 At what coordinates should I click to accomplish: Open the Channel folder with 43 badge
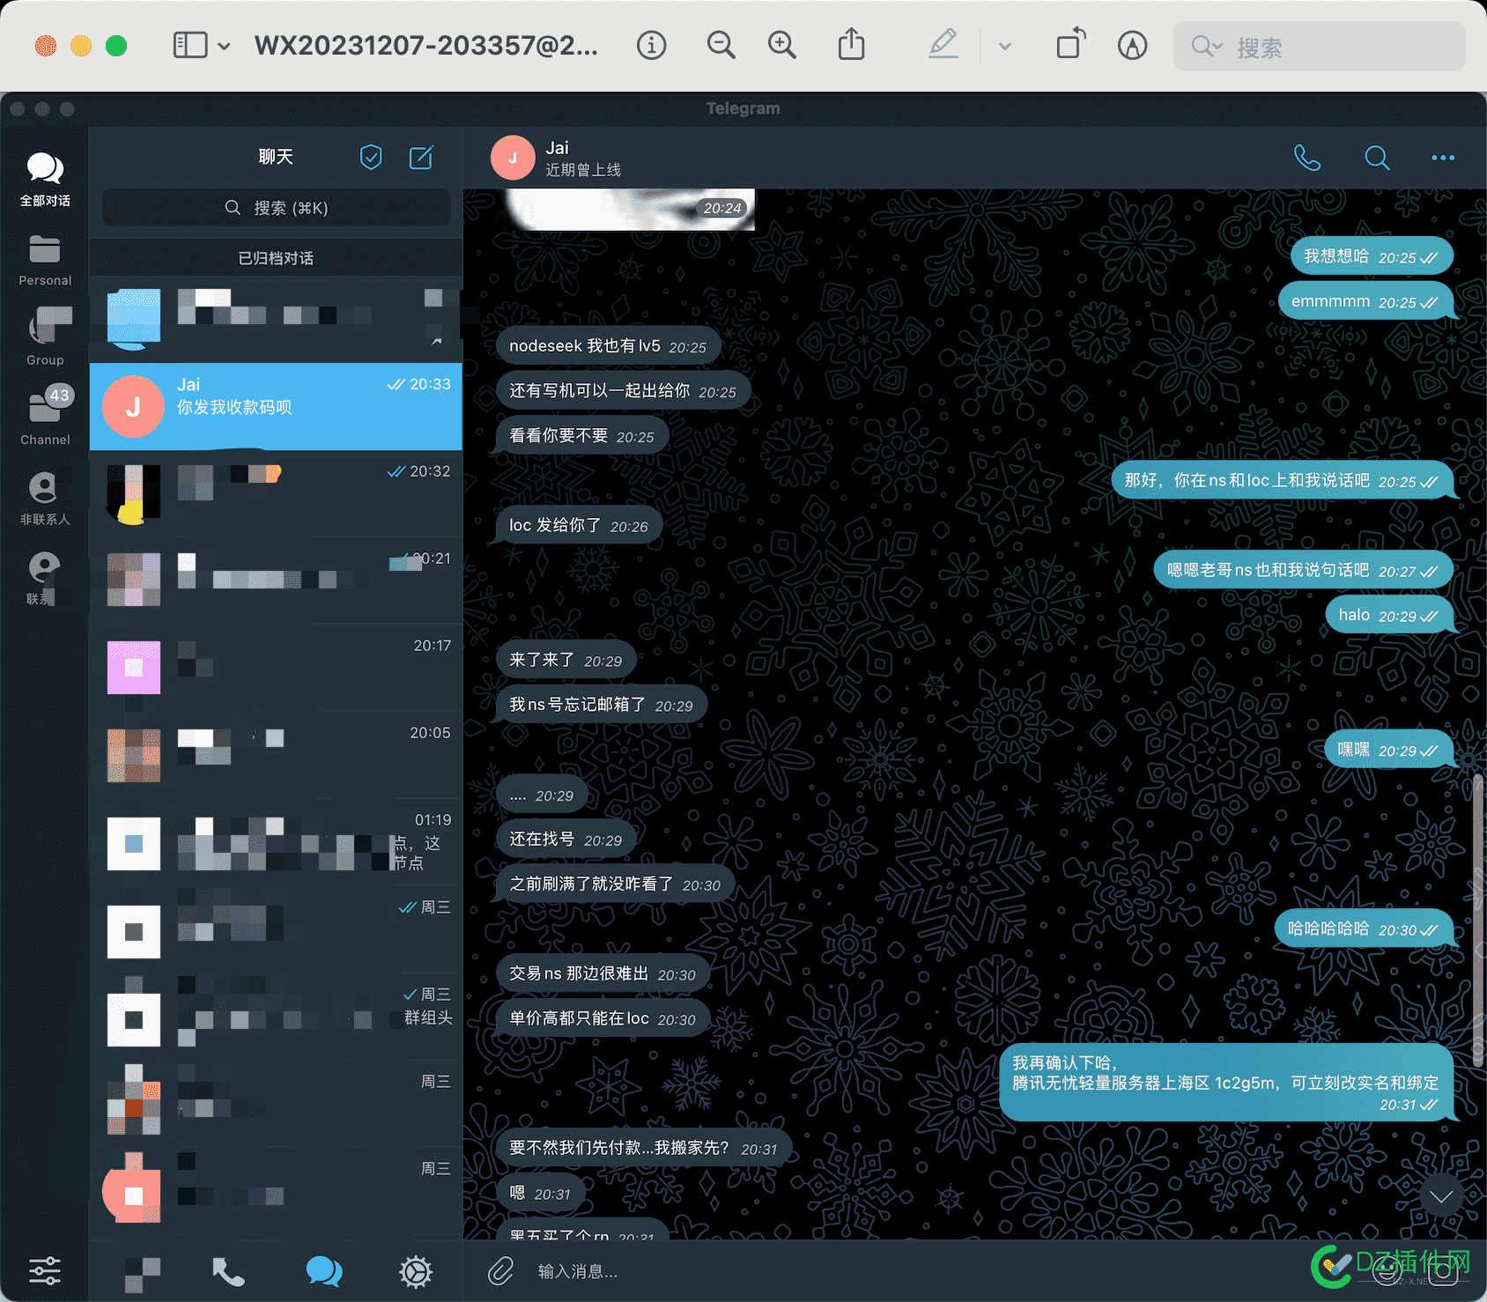click(45, 416)
